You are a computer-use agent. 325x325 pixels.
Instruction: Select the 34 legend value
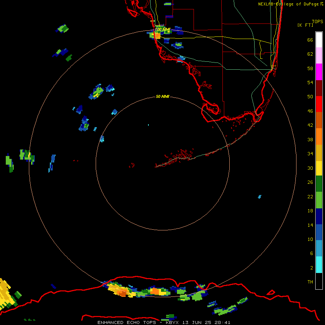point(310,154)
